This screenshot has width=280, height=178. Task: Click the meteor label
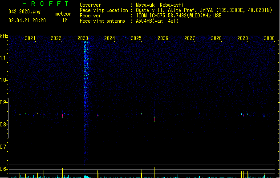click(x=63, y=14)
